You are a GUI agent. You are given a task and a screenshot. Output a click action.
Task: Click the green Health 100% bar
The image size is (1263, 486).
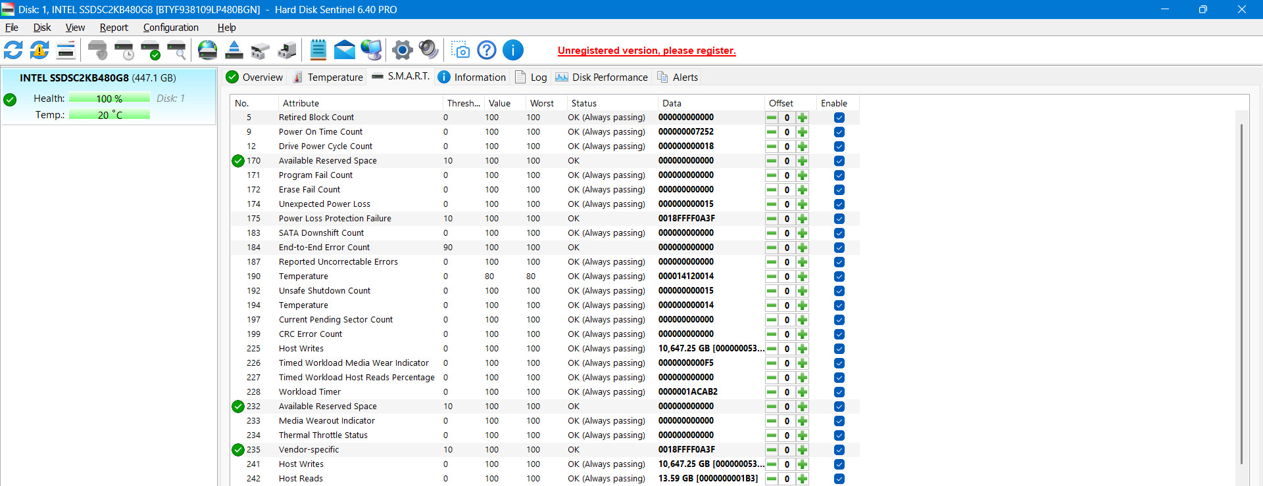(109, 99)
